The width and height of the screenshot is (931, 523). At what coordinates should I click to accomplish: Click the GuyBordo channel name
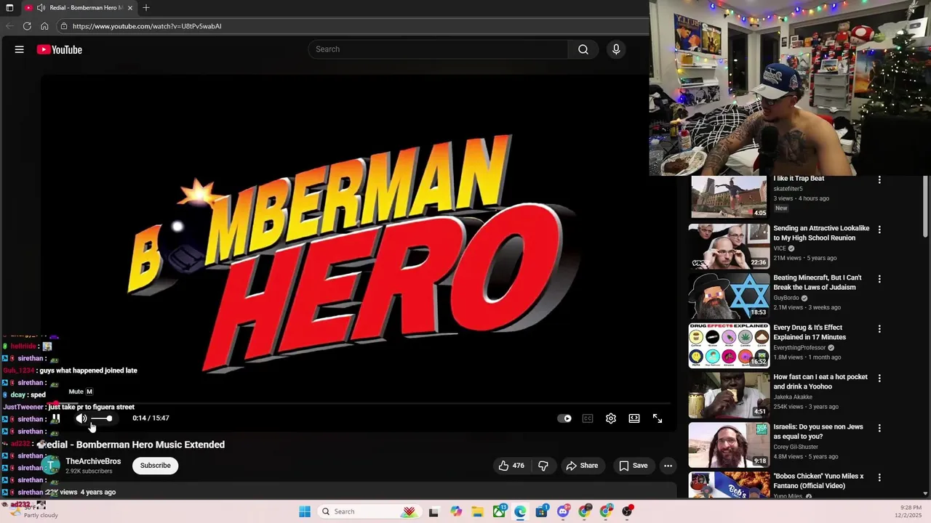coord(786,298)
